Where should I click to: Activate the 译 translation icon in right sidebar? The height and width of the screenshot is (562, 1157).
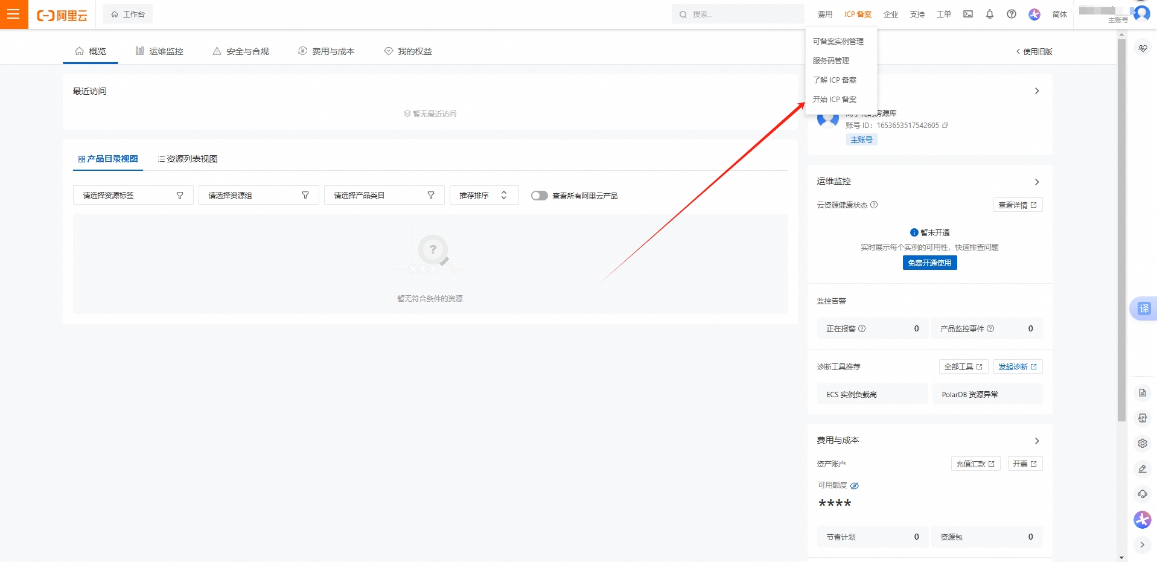click(1143, 308)
